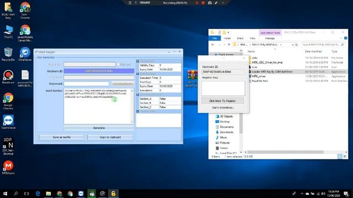Open the password text file on desktop
This screenshot has height=198, width=353.
coord(25,78)
